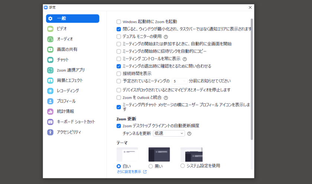Switch to レコーディング tab

[73, 91]
